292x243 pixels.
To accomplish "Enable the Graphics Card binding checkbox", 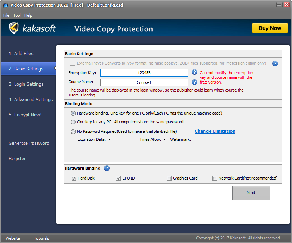I will [169, 178].
